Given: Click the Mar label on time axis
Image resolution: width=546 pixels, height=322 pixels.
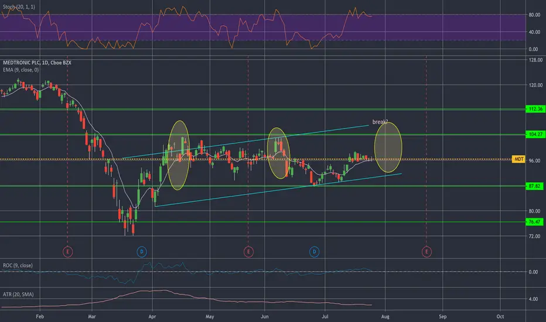Looking at the screenshot, I should click(92, 316).
